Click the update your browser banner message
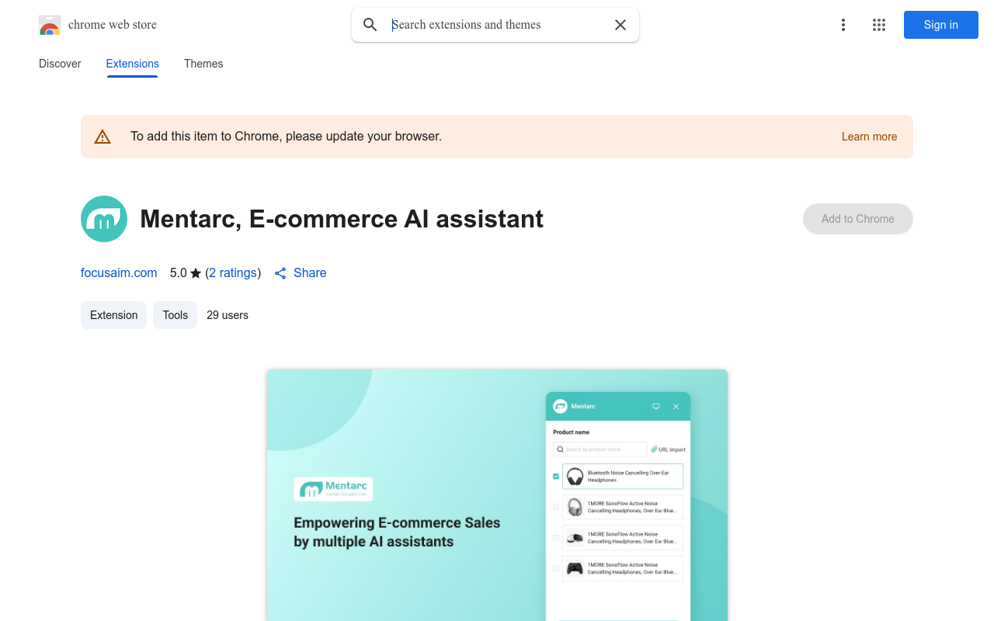The image size is (994, 621). (x=286, y=137)
